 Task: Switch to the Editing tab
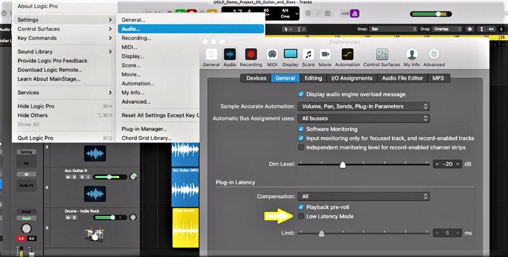[313, 78]
